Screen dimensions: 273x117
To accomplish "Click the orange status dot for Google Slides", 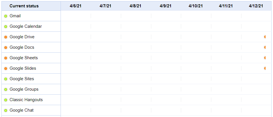I will tap(6, 69).
